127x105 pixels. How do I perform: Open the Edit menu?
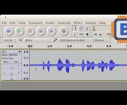click(13, 23)
